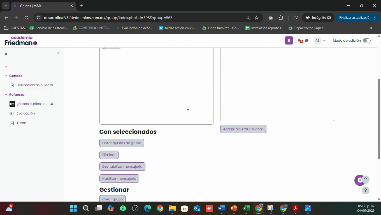Click the Crear grupo button
The image size is (381, 215).
pyautogui.click(x=112, y=199)
